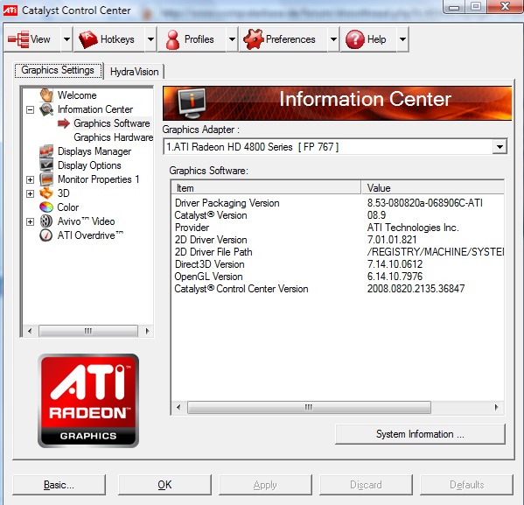Click the Defaults button
Viewport: 524px width, 505px height.
pos(466,485)
